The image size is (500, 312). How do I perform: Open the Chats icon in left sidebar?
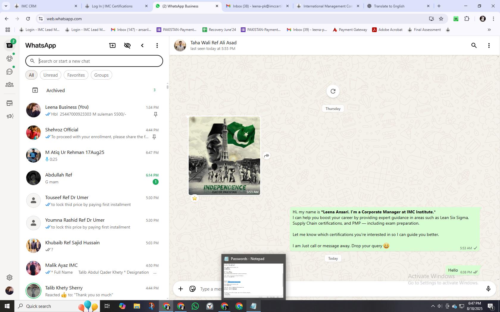(10, 45)
